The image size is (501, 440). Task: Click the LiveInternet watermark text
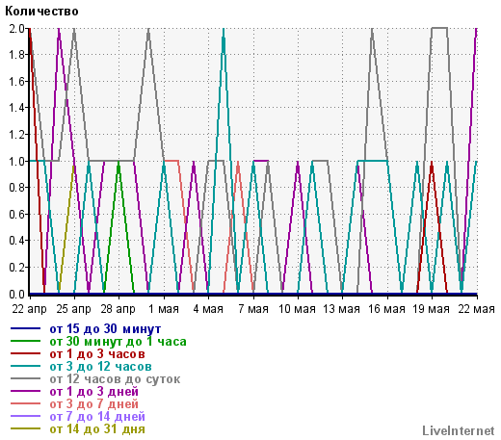coord(459,430)
